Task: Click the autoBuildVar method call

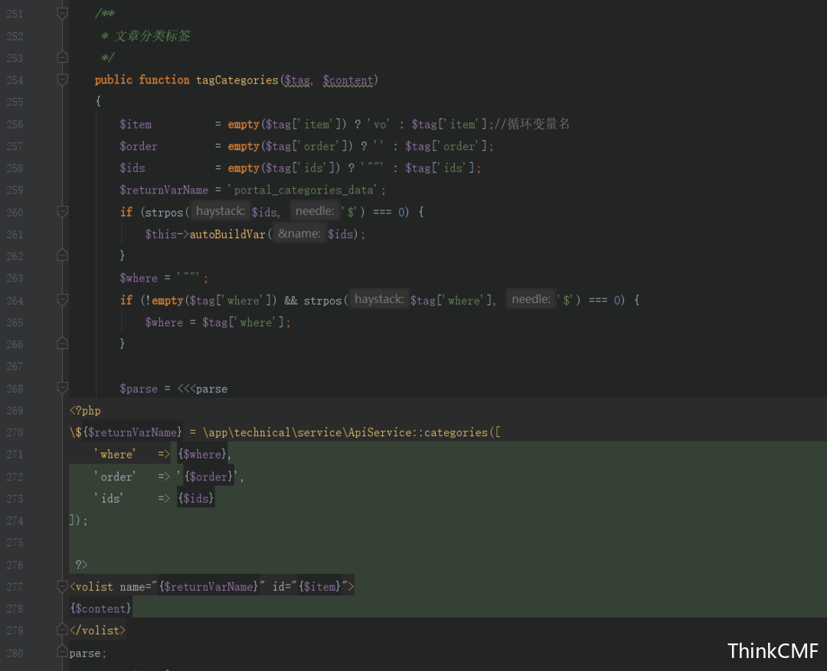Action: 227,235
